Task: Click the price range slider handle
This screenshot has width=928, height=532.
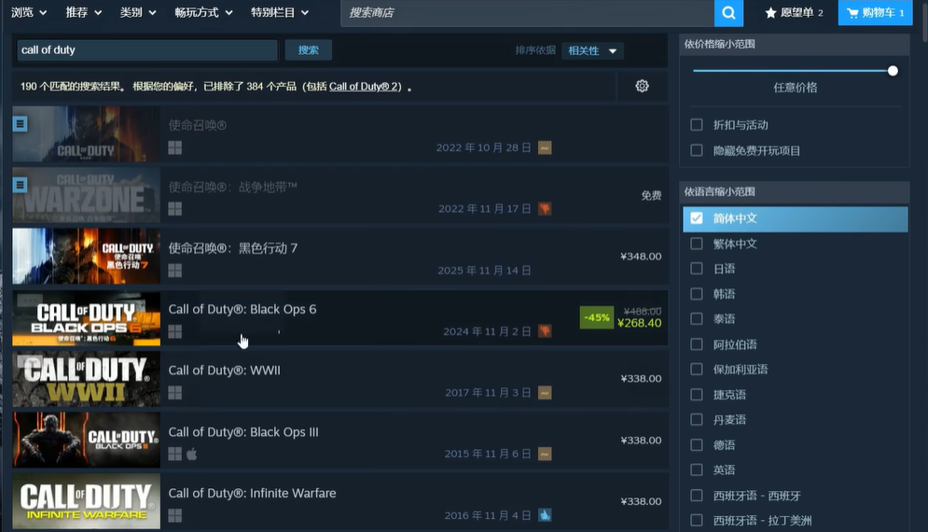Action: 893,71
